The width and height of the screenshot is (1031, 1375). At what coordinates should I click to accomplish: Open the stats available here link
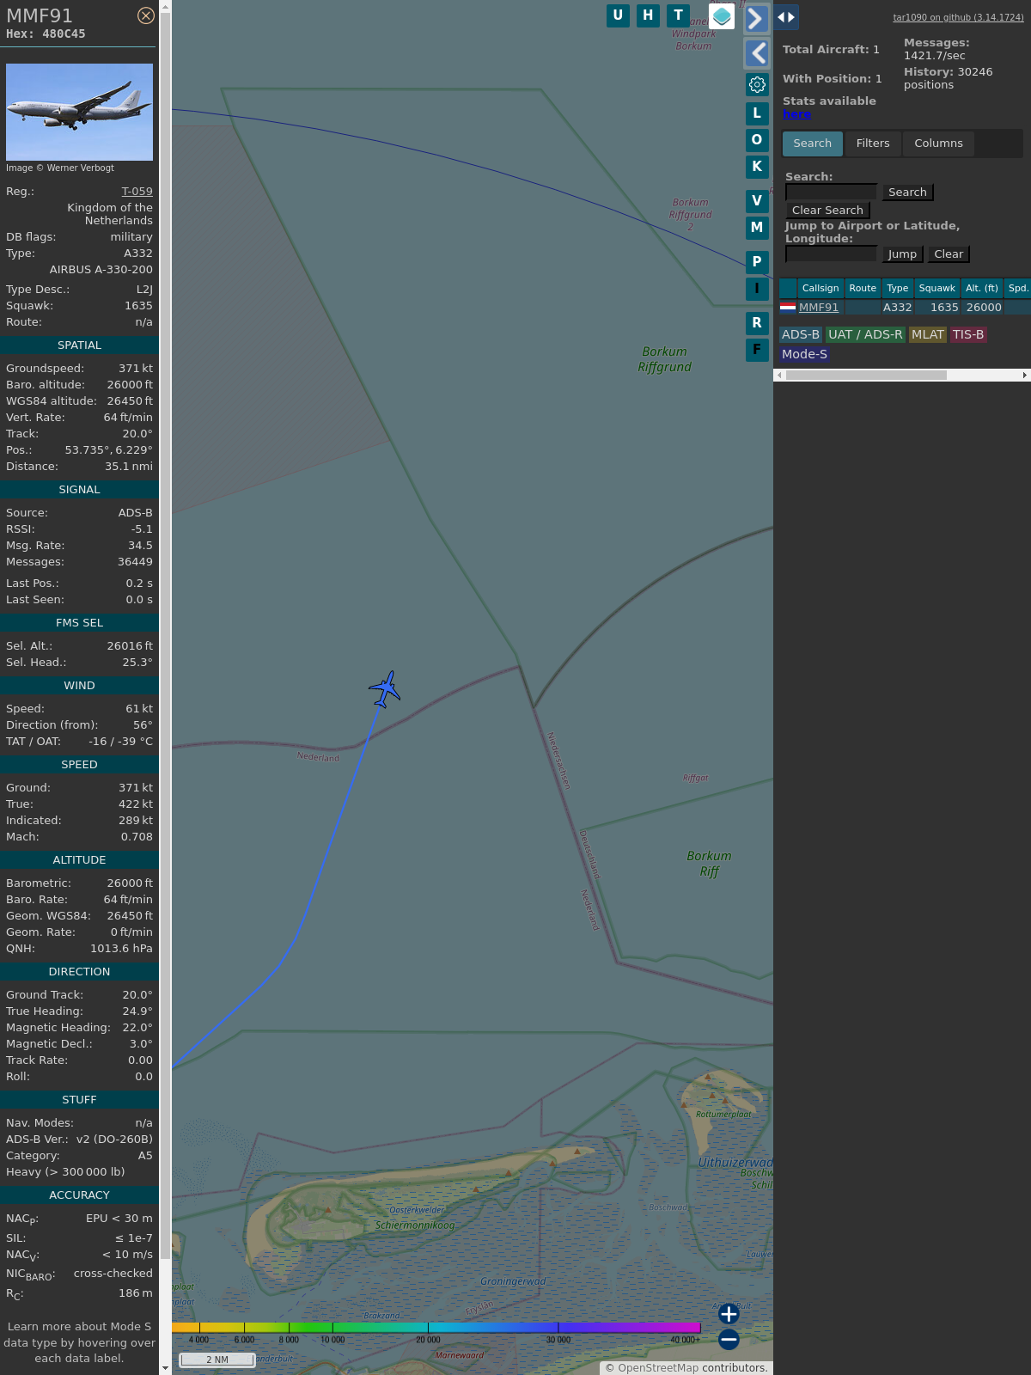[x=796, y=114]
